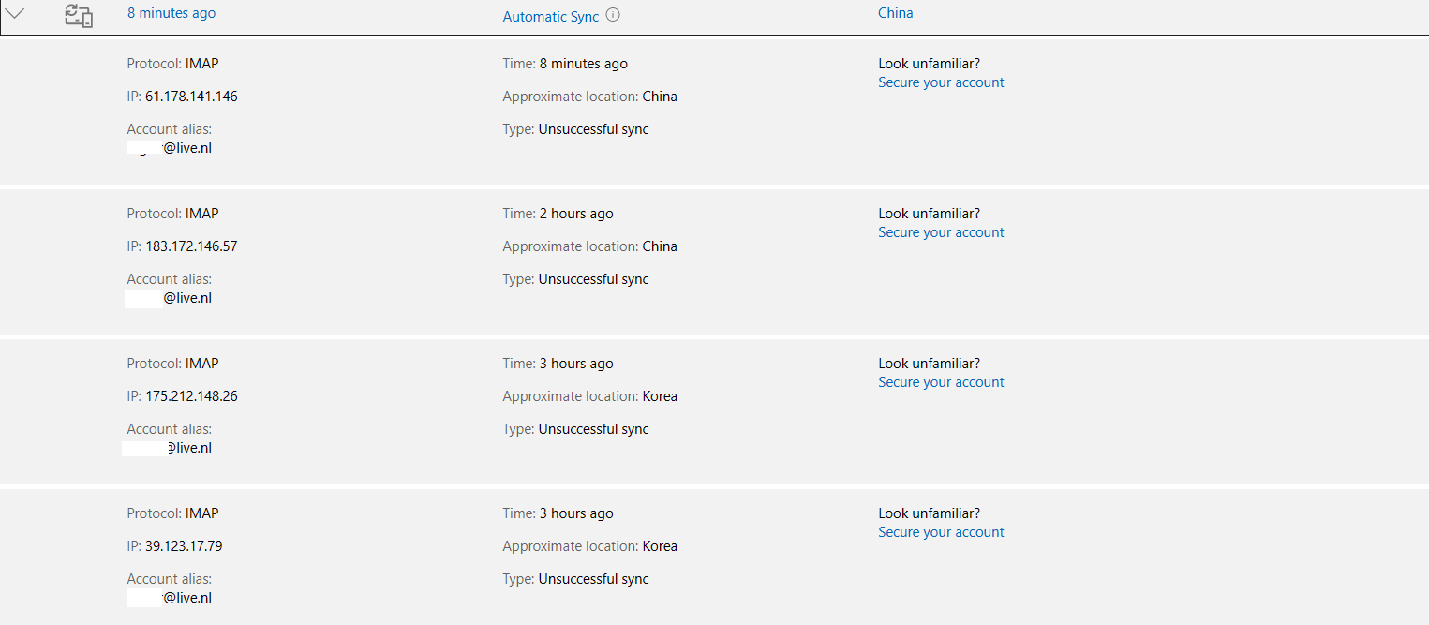Screen dimensions: 1429x625
Task: Click the IP address 61.178.141.146
Action: 191,97
